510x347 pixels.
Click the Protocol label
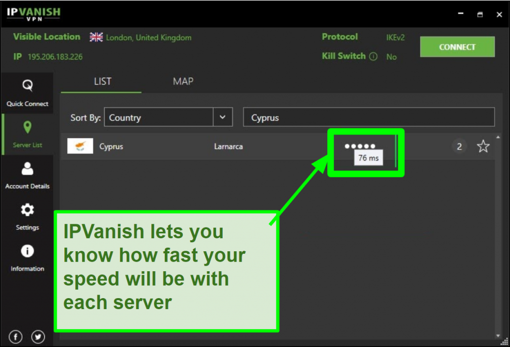(x=340, y=37)
